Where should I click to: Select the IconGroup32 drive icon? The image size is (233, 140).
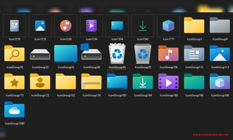tap(40, 54)
